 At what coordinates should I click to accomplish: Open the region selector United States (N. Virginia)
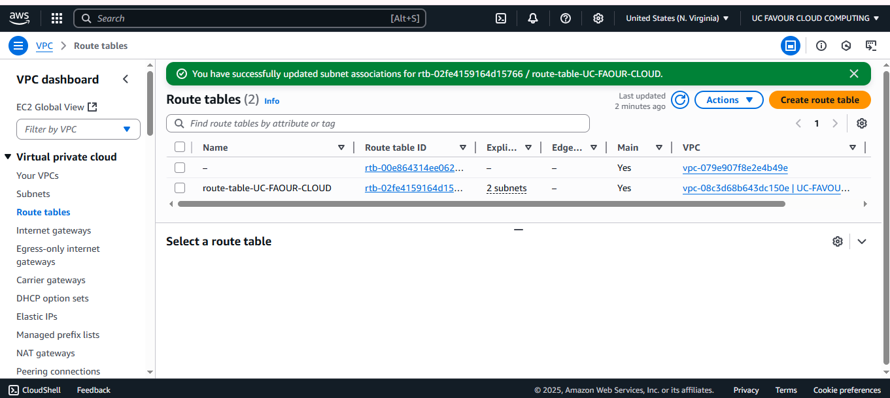point(677,18)
